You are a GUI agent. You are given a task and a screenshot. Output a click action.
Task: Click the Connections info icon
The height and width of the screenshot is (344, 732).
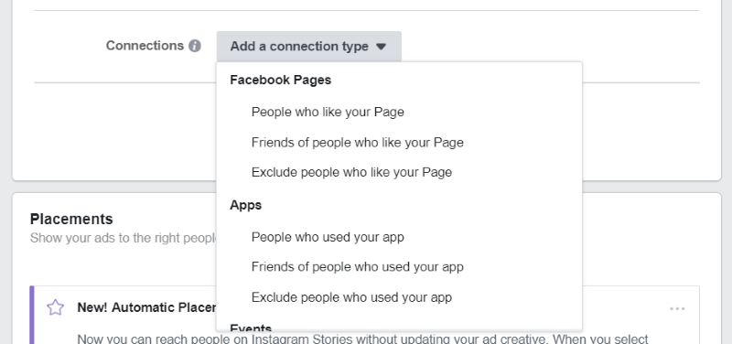(x=195, y=46)
